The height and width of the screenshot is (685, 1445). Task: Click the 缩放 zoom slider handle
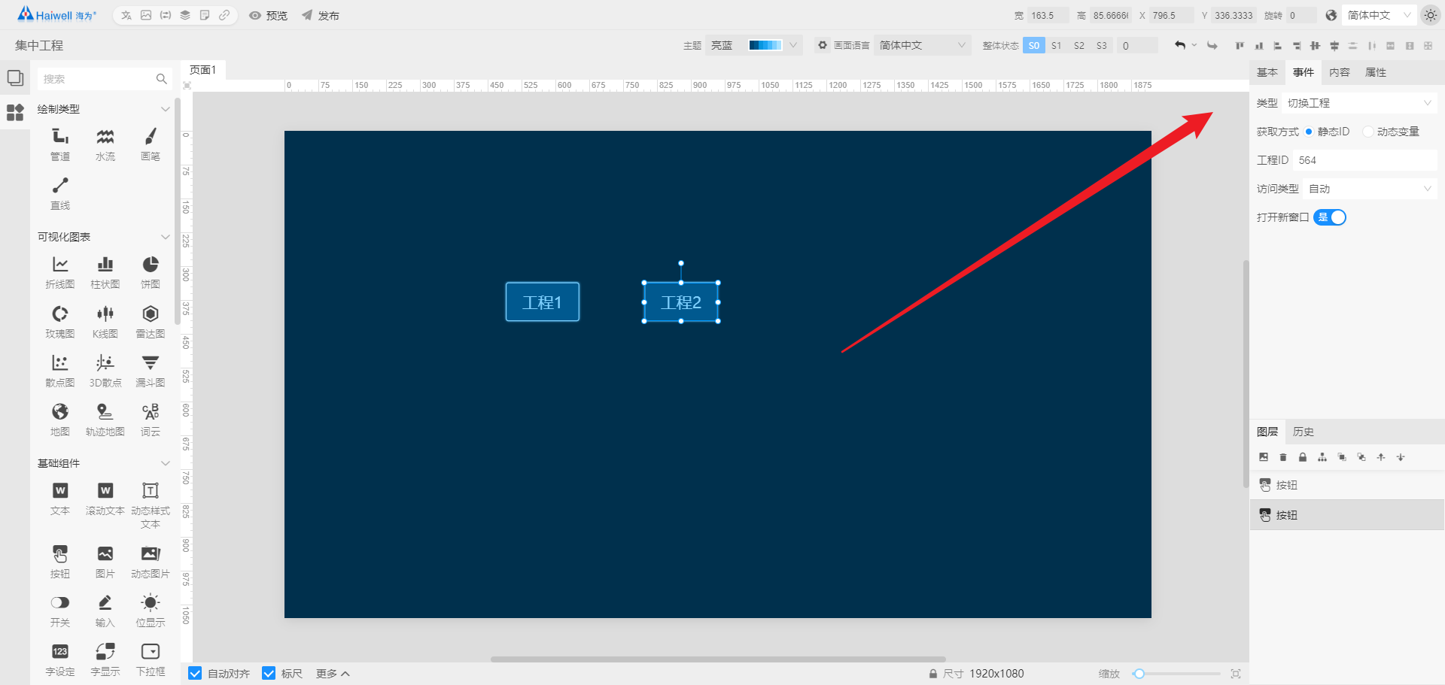[1139, 674]
